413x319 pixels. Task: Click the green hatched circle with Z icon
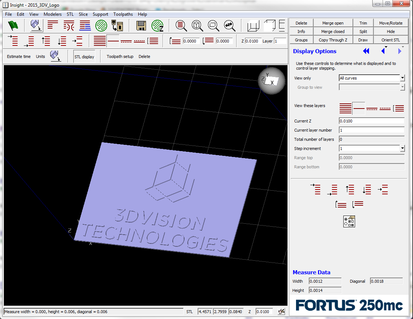tap(157, 26)
